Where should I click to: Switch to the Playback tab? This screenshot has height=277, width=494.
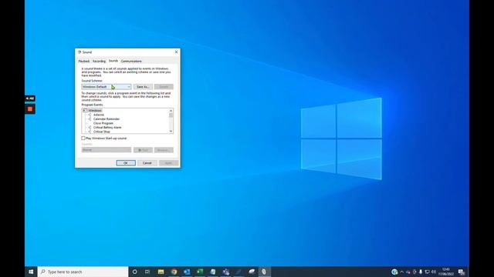pos(84,62)
